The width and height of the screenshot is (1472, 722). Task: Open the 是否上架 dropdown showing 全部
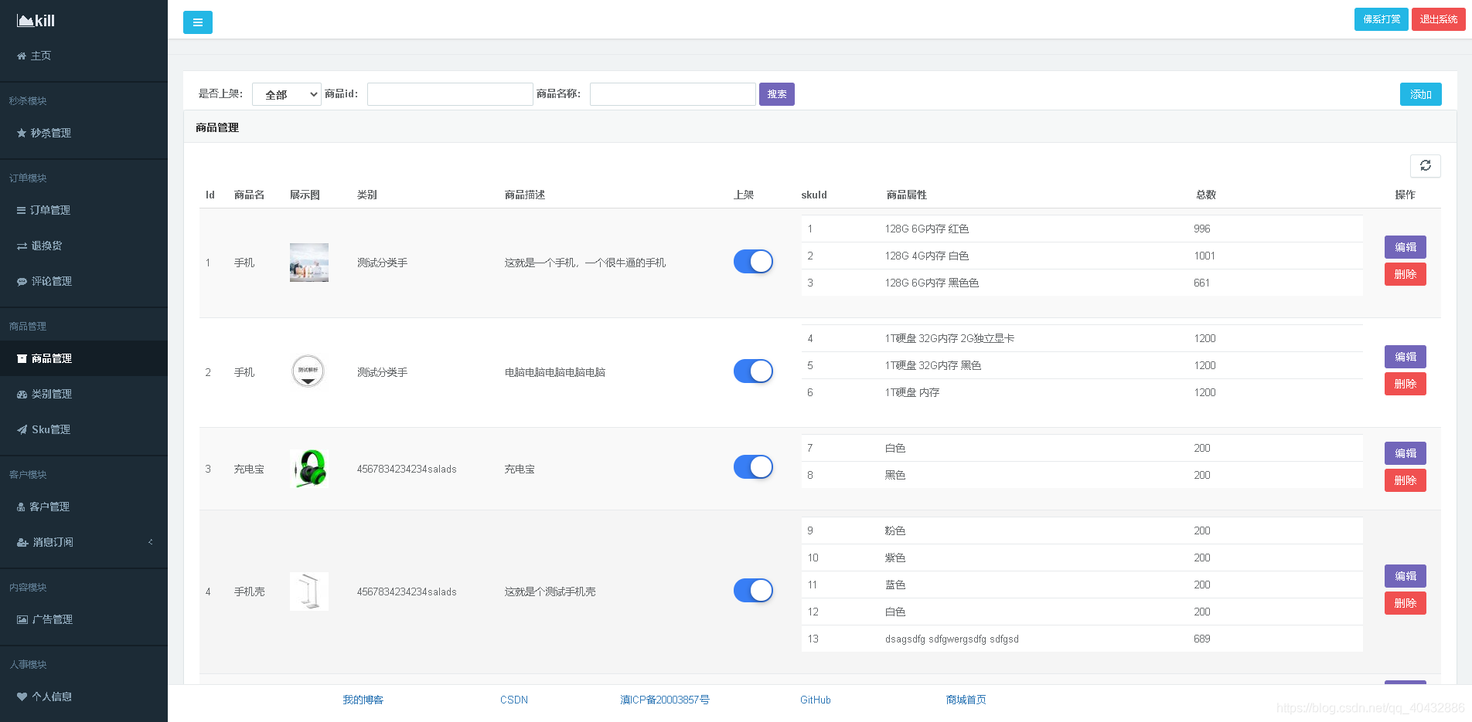click(287, 94)
